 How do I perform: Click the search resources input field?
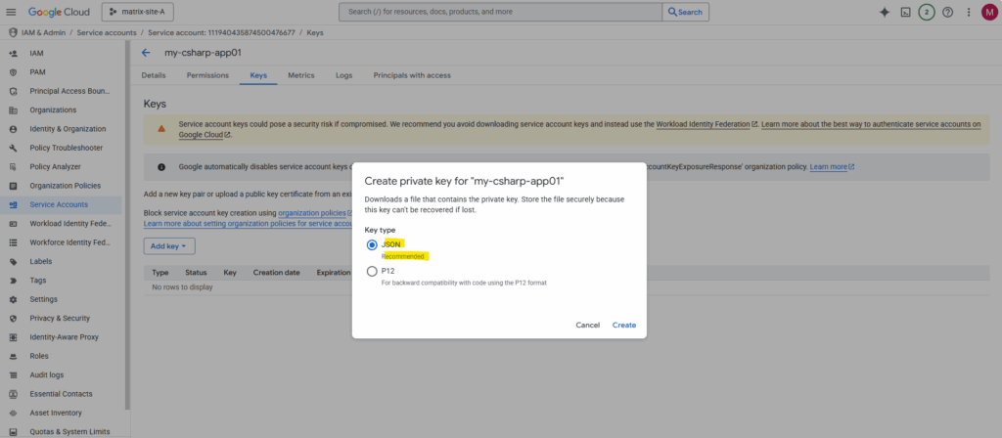500,12
